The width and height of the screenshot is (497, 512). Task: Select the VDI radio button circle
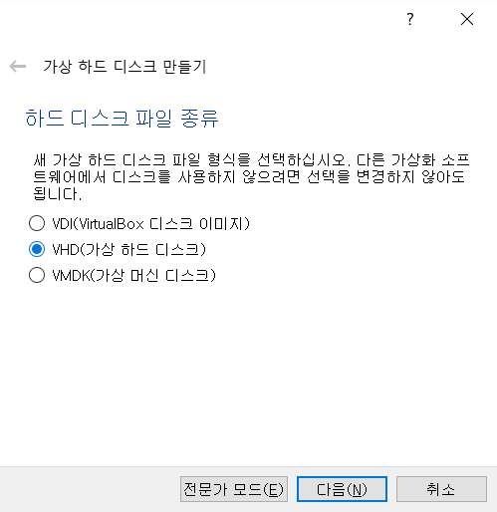pyautogui.click(x=37, y=223)
